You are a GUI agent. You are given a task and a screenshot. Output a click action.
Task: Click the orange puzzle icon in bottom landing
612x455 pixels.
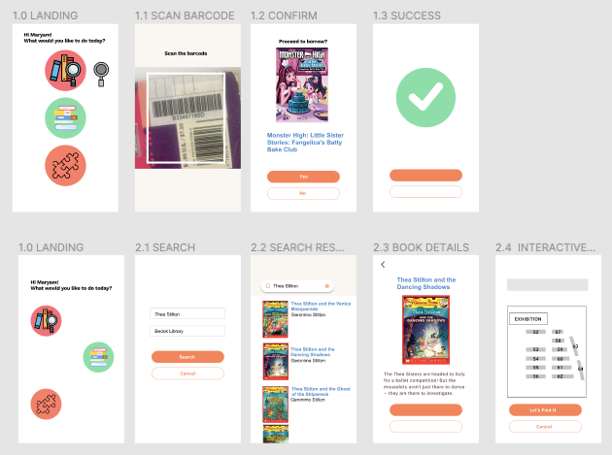tap(46, 404)
